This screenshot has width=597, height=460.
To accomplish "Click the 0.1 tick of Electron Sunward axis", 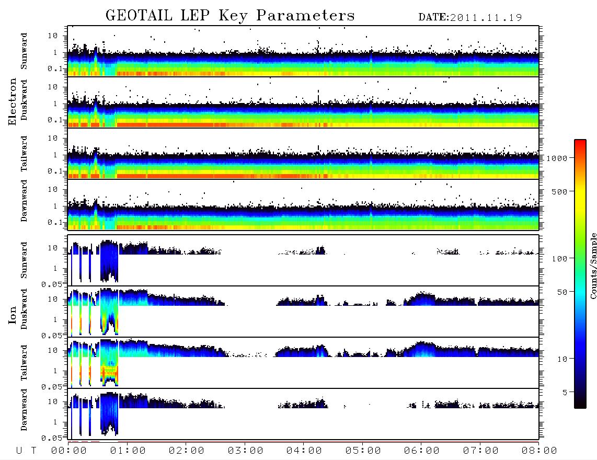I will (x=54, y=68).
